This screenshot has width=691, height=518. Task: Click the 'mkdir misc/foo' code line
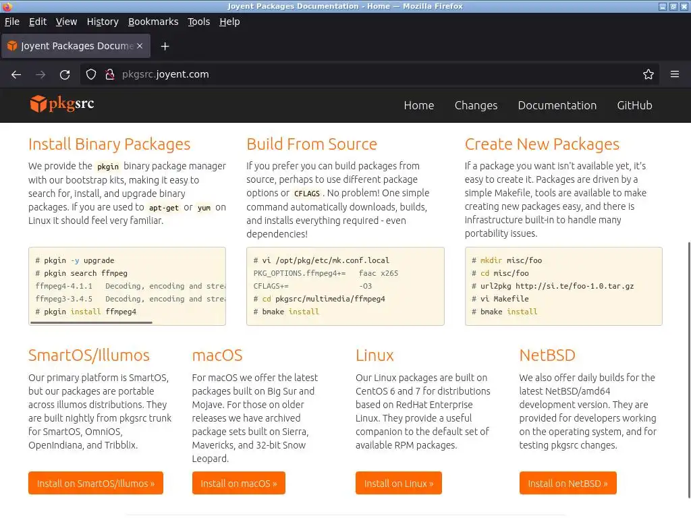507,260
